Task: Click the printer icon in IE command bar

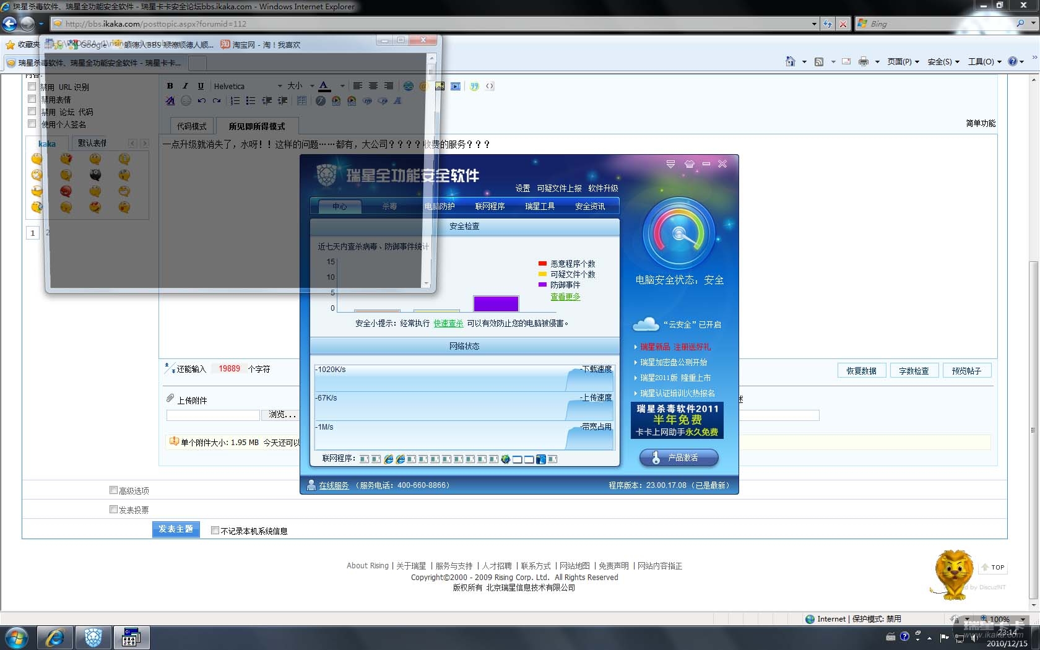Action: click(x=864, y=61)
